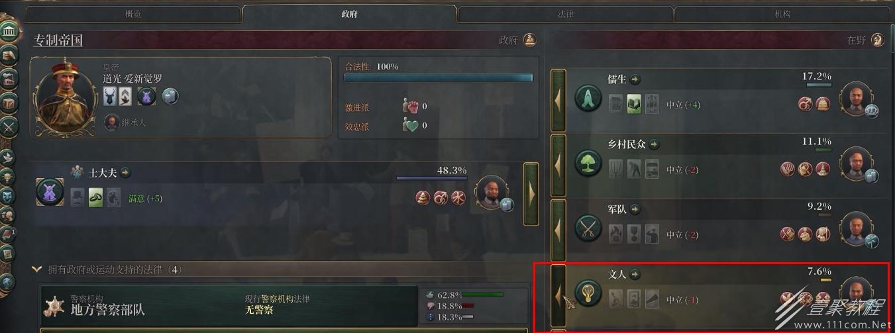895x333 pixels.
Task: Click the 地方警察部队 star badge icon
Action: coord(54,305)
